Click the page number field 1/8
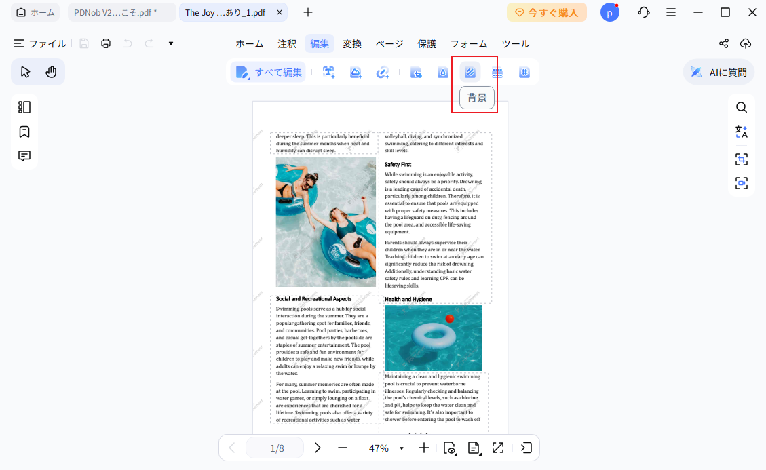 277,448
